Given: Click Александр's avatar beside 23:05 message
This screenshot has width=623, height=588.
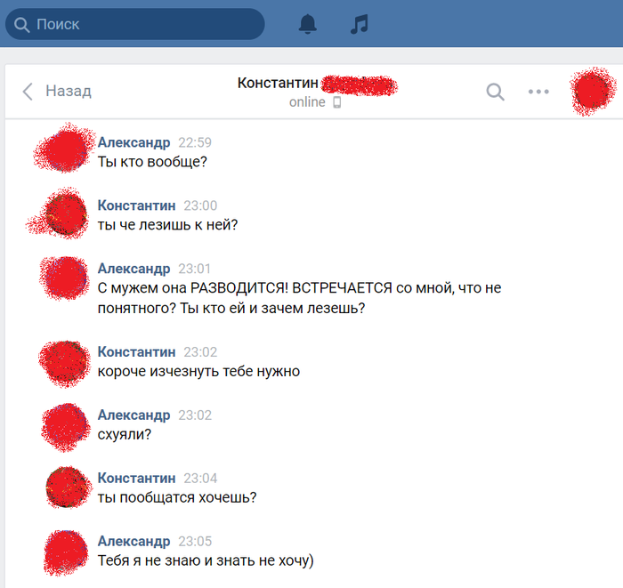Looking at the screenshot, I should pyautogui.click(x=66, y=552).
